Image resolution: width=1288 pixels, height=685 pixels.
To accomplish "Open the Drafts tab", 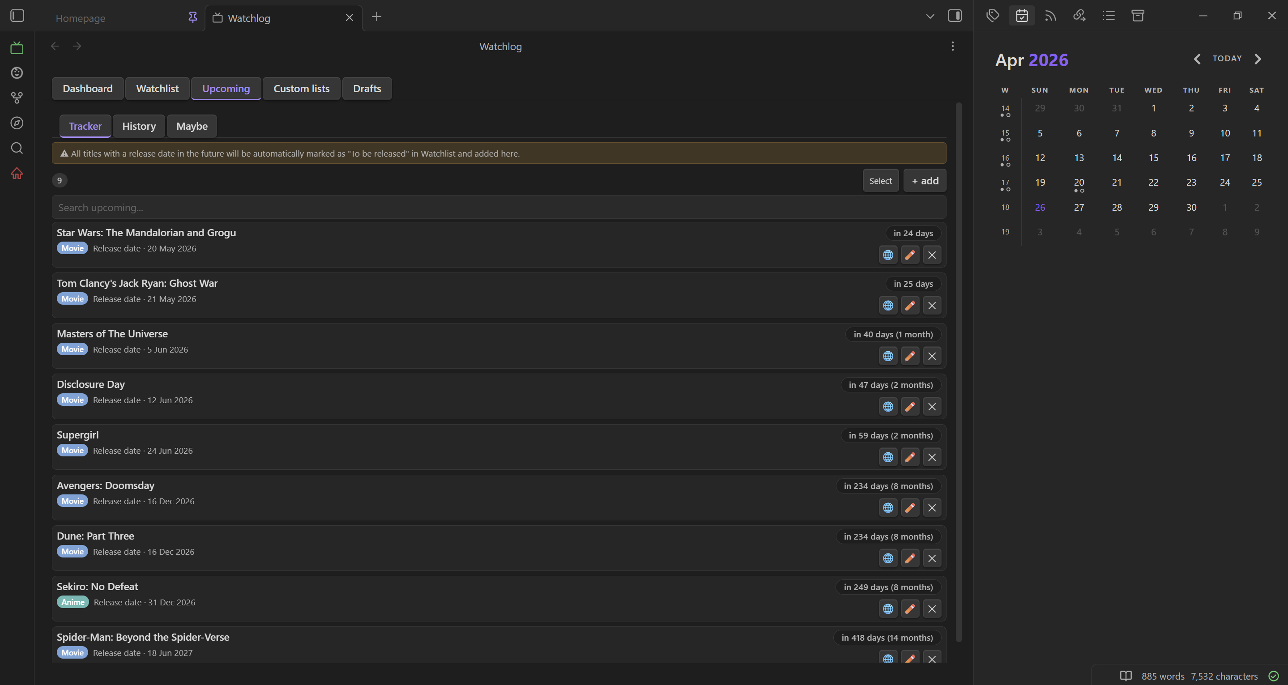I will click(x=367, y=89).
